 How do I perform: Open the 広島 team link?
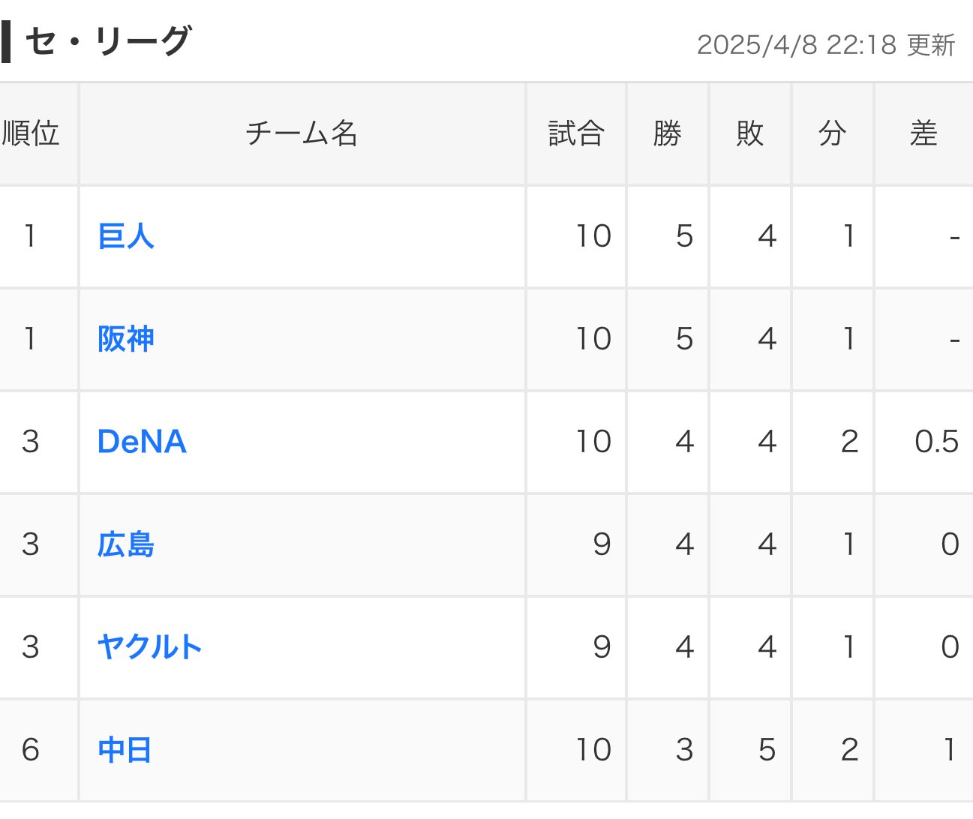(126, 544)
